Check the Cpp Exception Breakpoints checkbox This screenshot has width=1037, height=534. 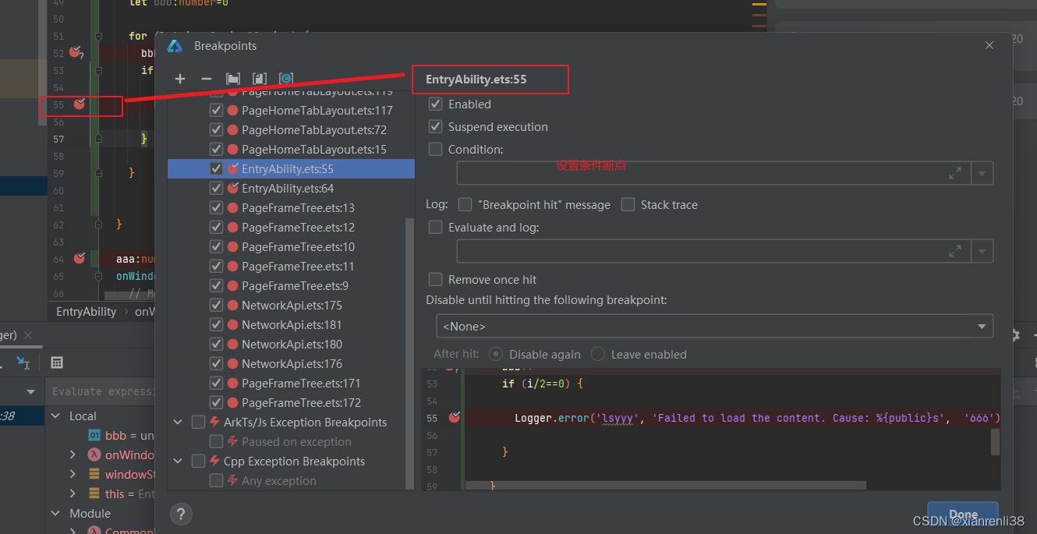click(199, 461)
